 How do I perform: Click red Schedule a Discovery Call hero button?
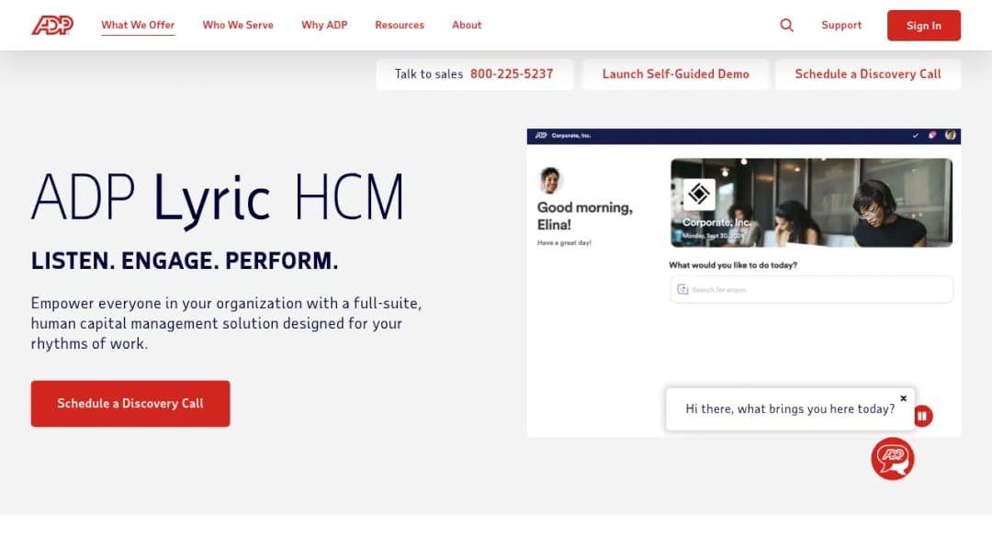coord(130,403)
